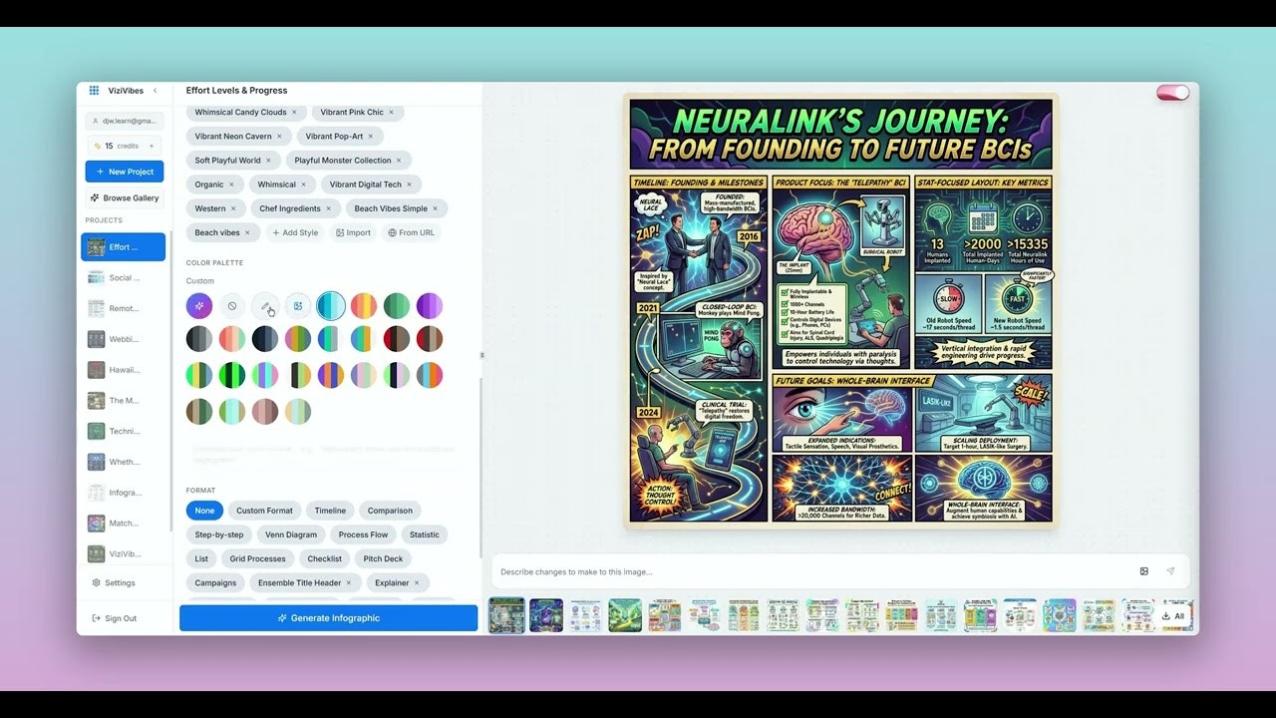Add credits with the plus icon
The height and width of the screenshot is (718, 1276).
[153, 146]
